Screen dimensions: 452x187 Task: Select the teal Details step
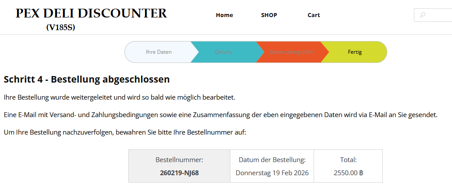pyautogui.click(x=223, y=52)
